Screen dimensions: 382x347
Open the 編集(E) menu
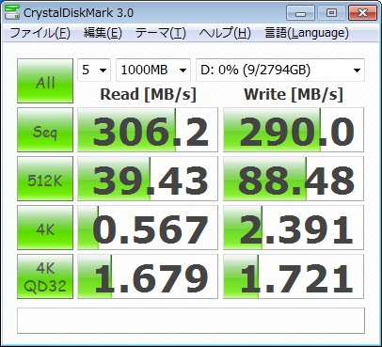point(103,33)
